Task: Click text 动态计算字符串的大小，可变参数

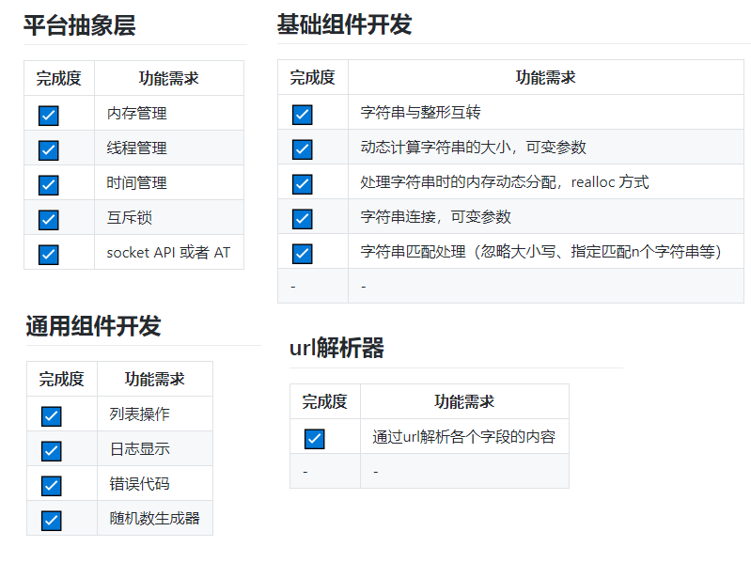Action: [473, 147]
